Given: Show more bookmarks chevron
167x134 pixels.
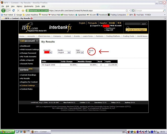Looking at the screenshot, I should (165, 15).
